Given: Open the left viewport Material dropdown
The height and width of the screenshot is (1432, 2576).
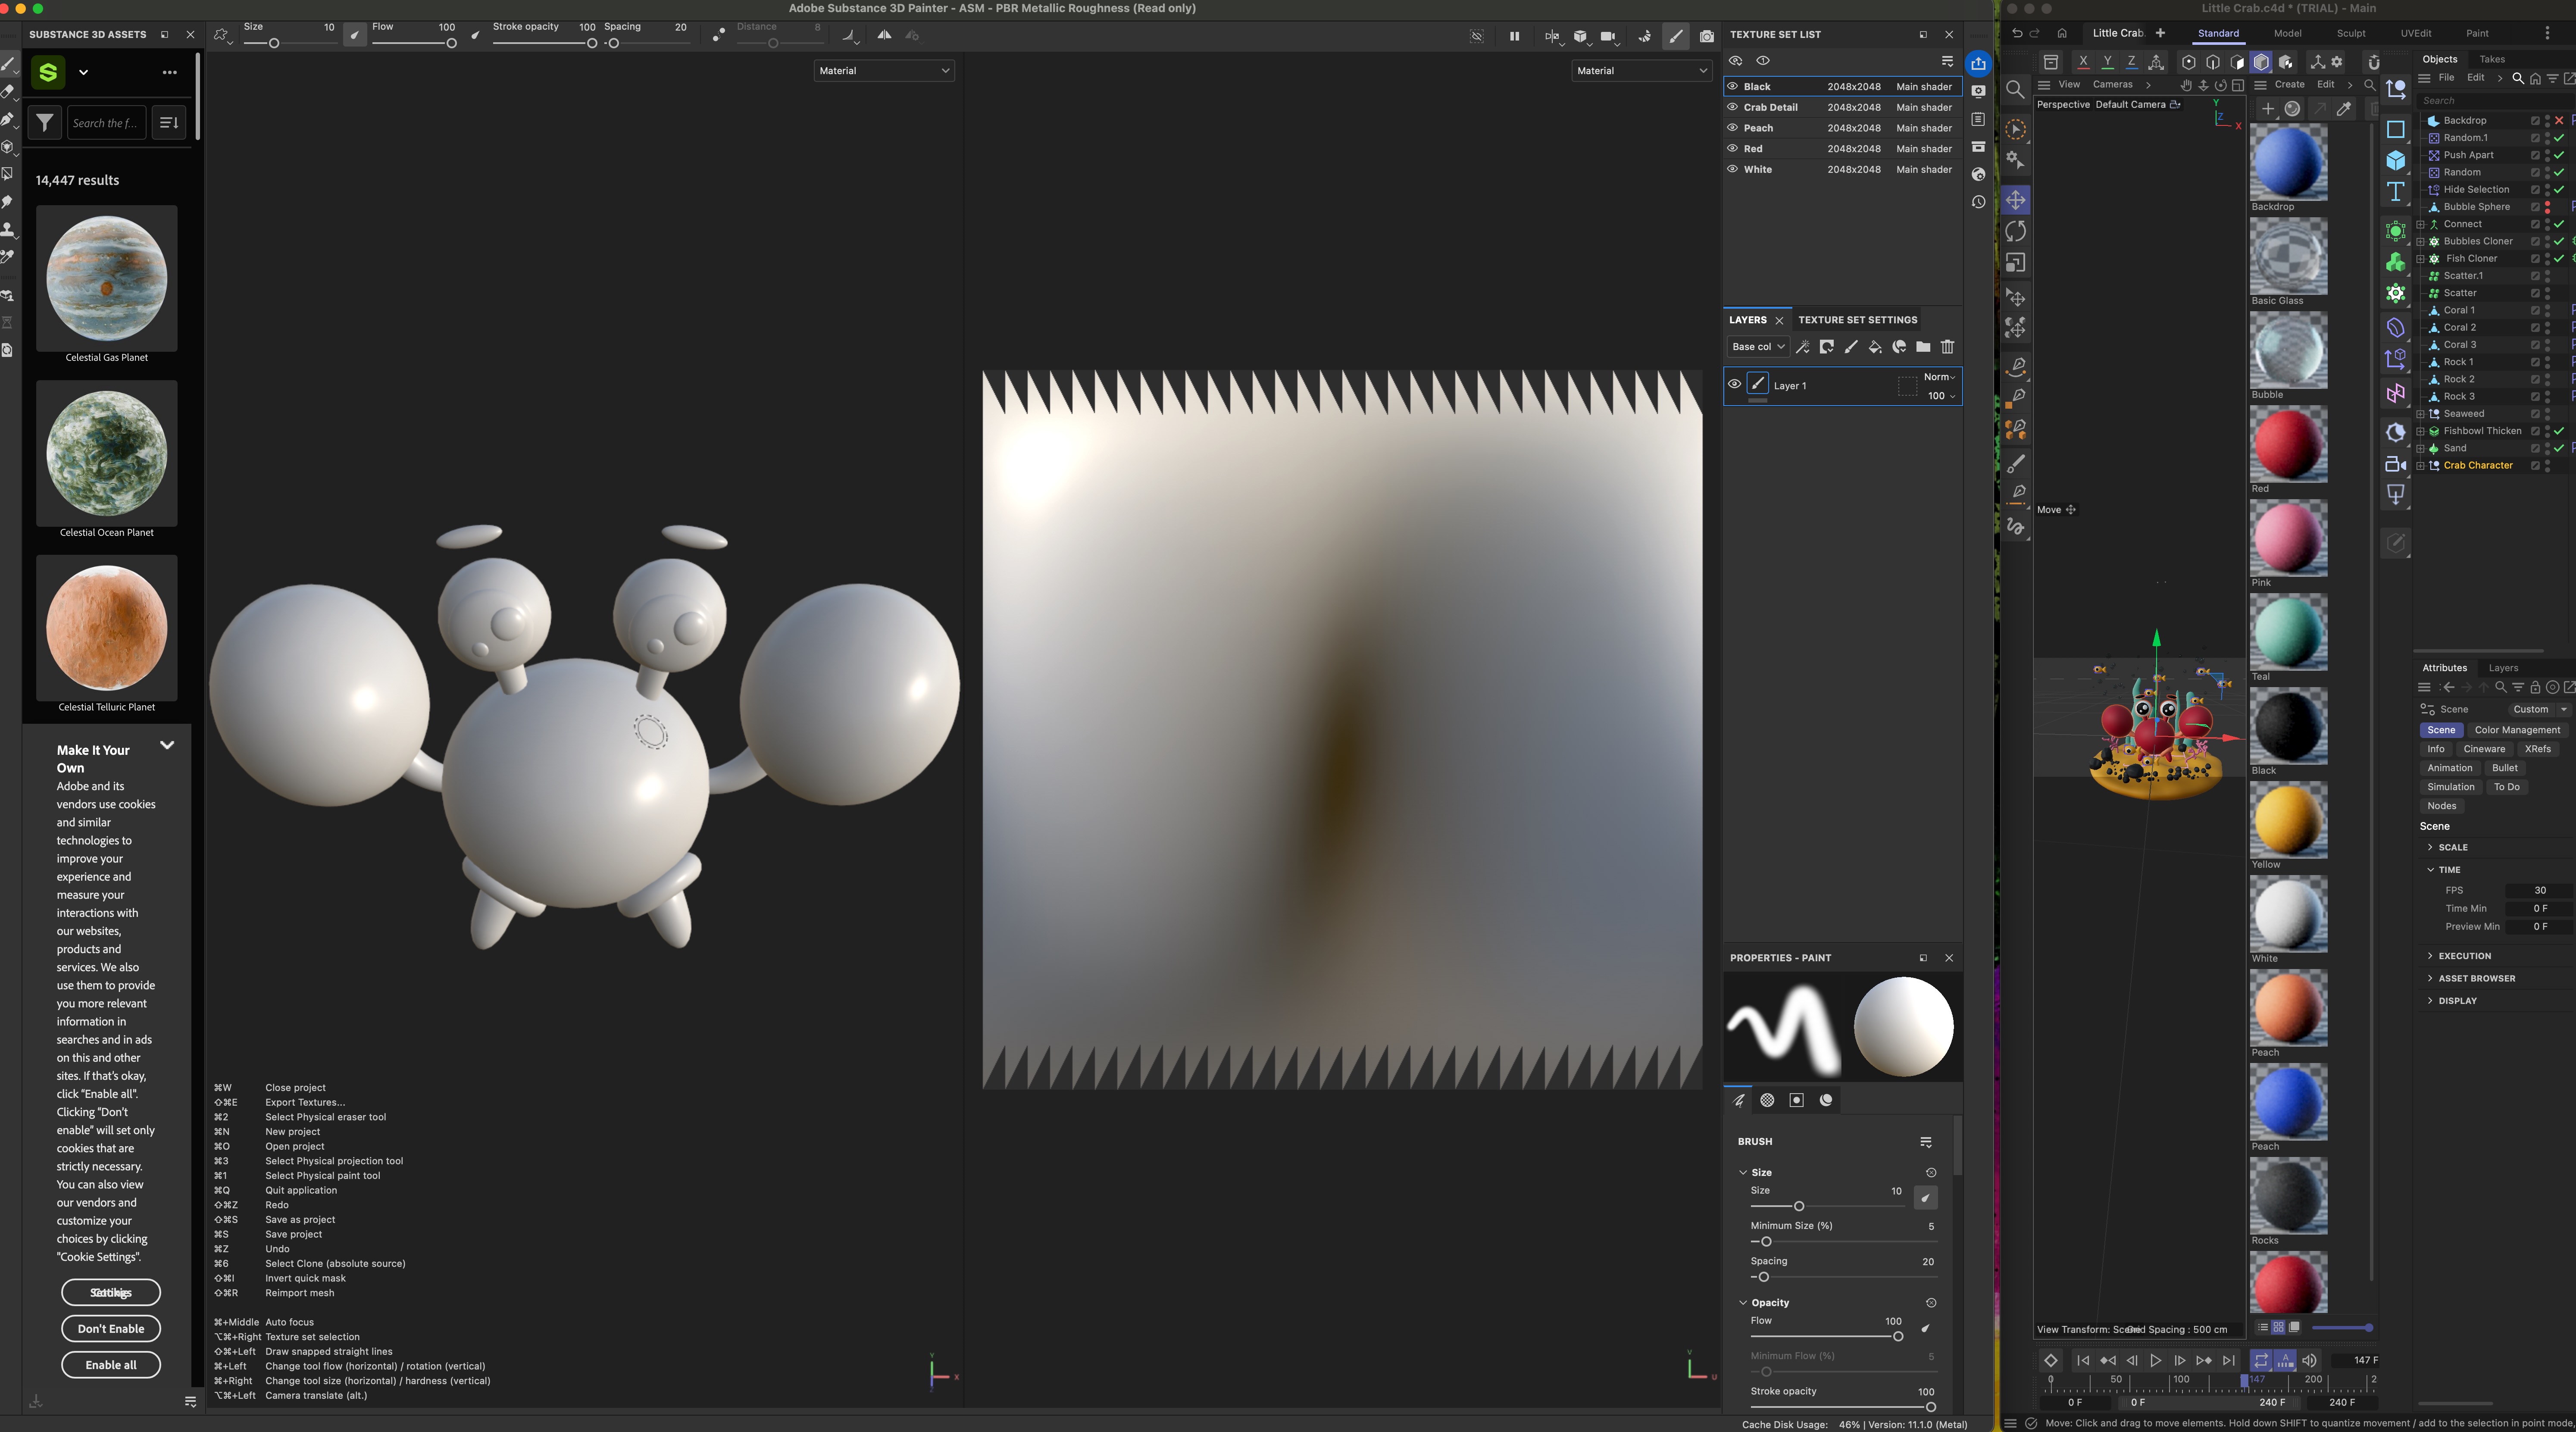Looking at the screenshot, I should [884, 71].
